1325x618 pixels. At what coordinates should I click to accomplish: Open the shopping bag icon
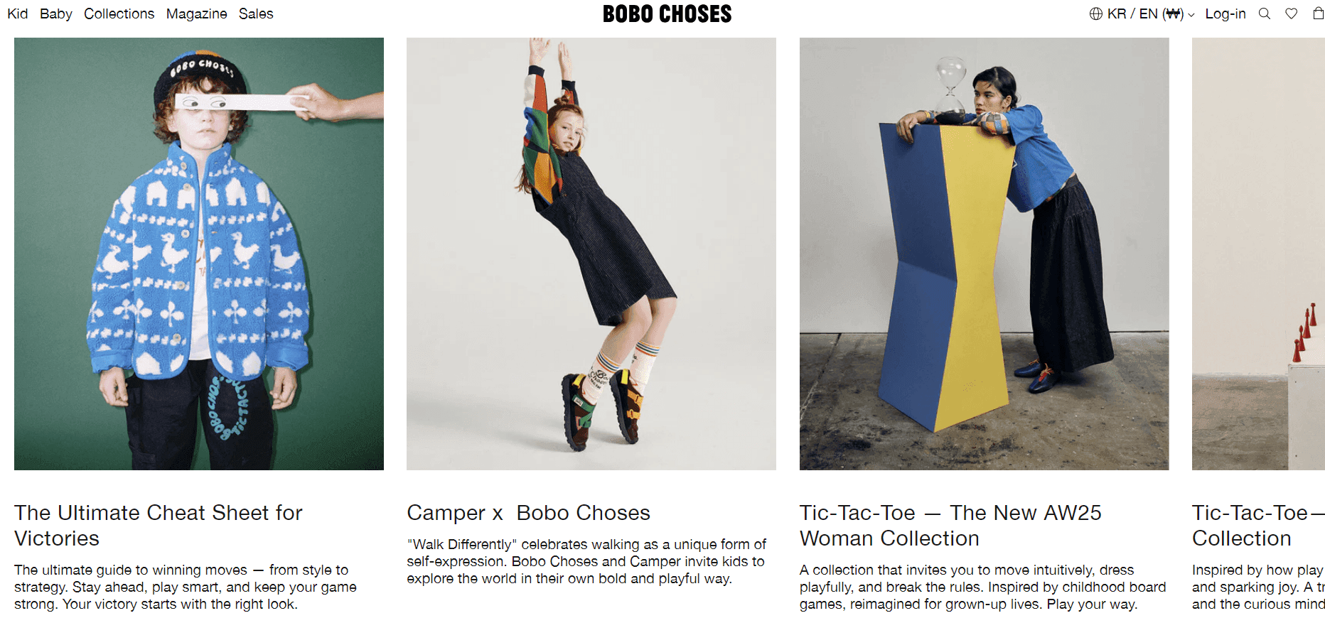point(1318,13)
